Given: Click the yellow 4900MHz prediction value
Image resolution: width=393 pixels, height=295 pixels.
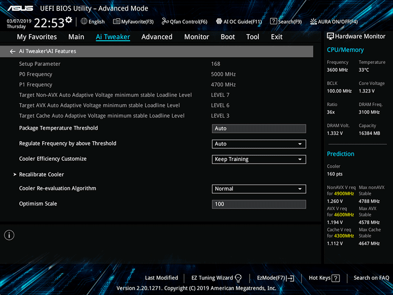Looking at the screenshot, I should 343,194.
